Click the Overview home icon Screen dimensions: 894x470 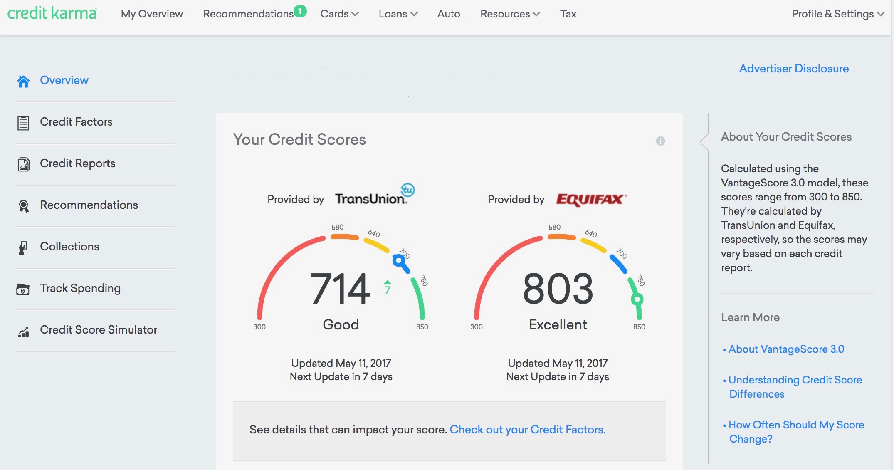tap(23, 81)
